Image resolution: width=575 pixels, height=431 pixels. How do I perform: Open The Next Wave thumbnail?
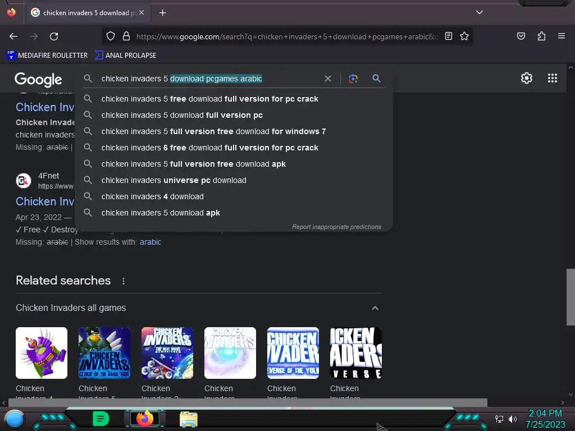click(x=167, y=353)
